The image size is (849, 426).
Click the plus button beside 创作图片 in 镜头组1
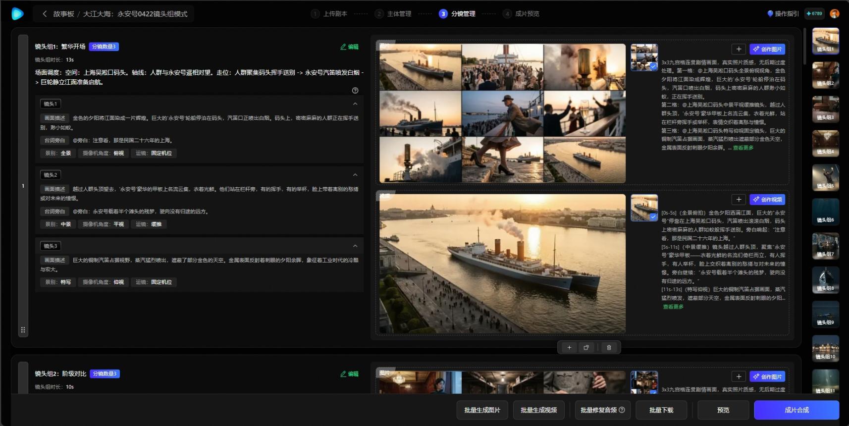pos(739,49)
